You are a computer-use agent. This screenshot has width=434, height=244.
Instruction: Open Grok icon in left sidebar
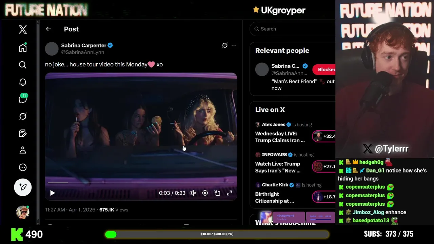tap(23, 116)
